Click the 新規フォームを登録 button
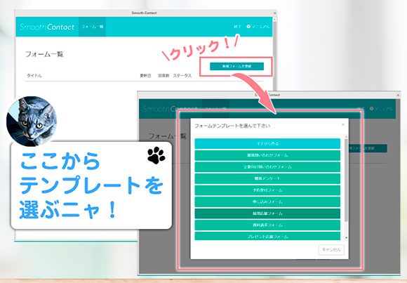Viewport: 407px width, 283px height. (236, 66)
